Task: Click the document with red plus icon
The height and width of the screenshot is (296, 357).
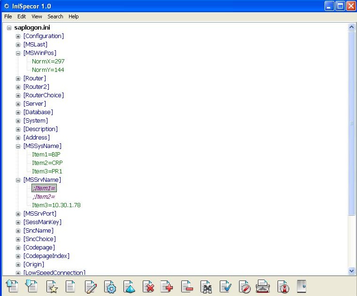Action: [167, 287]
